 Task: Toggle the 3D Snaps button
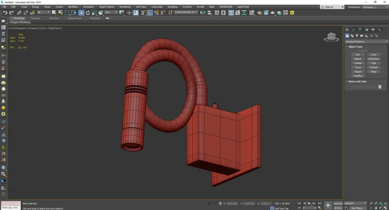pos(143,13)
